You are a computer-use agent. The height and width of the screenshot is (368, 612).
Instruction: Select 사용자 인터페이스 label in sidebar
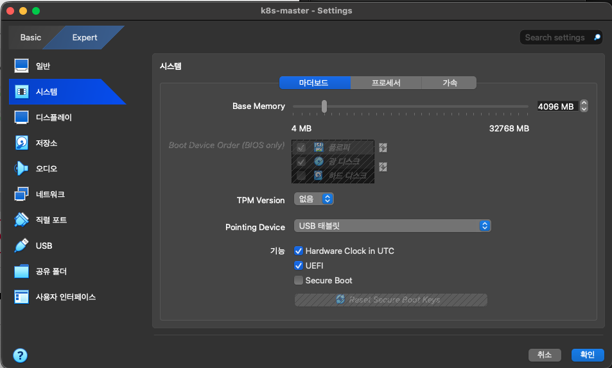(66, 297)
